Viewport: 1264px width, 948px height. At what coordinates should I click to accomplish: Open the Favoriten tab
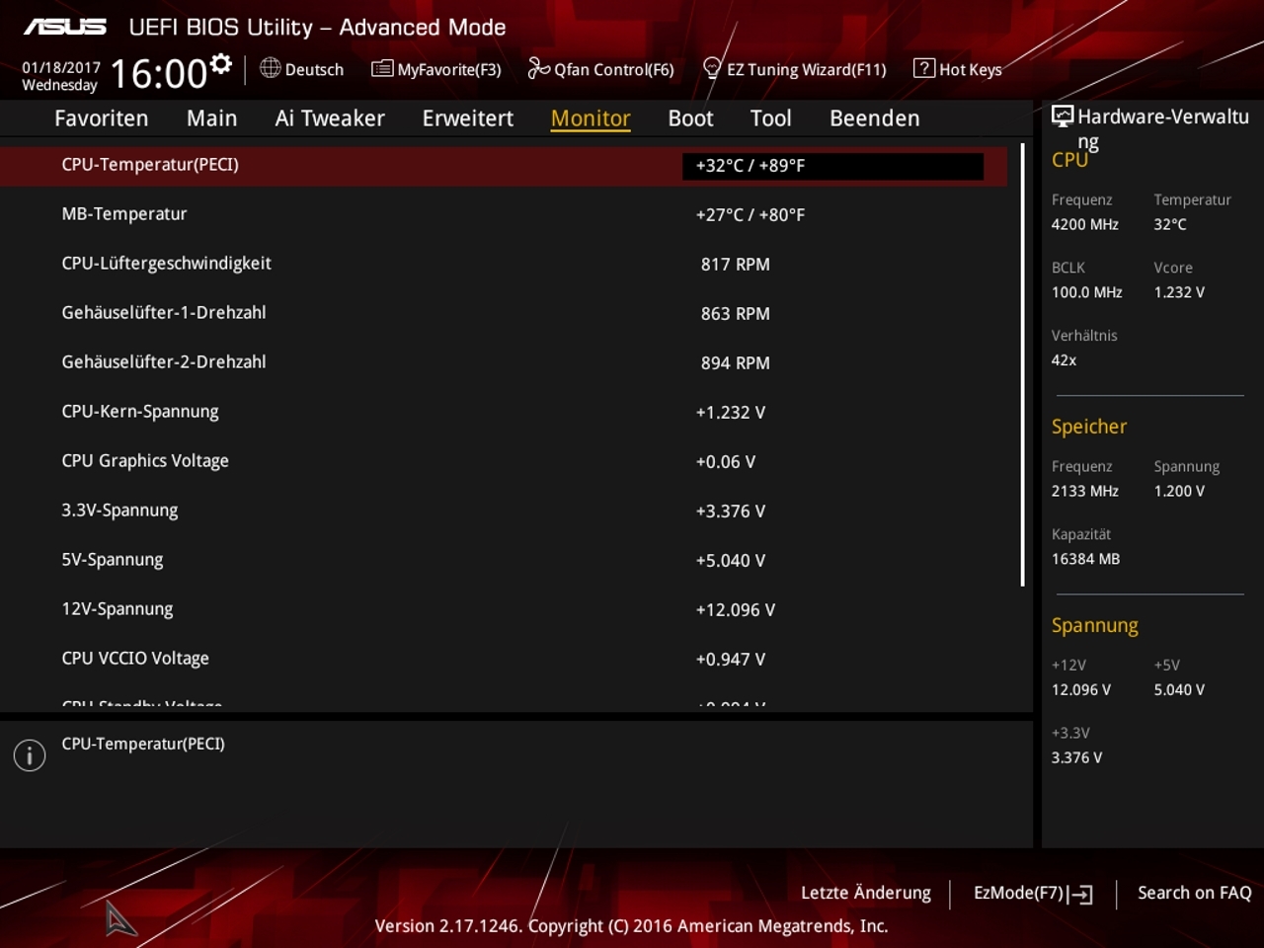click(x=102, y=118)
